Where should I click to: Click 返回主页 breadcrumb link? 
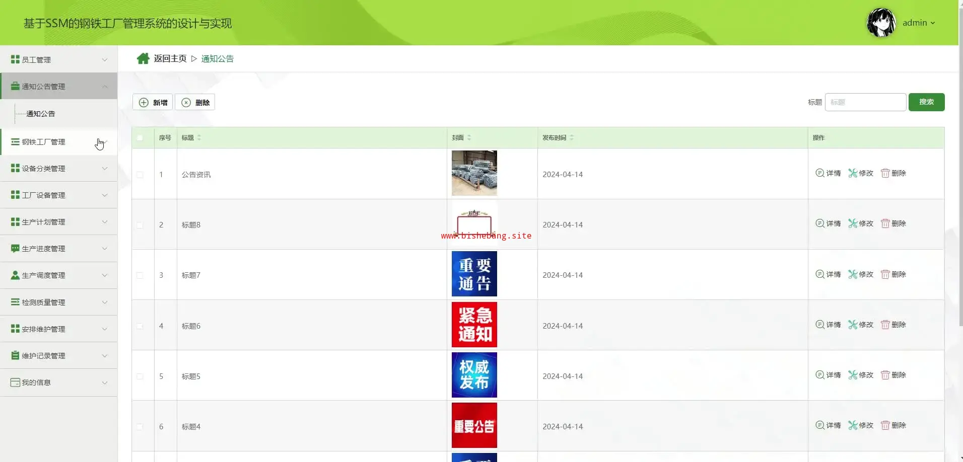click(170, 58)
